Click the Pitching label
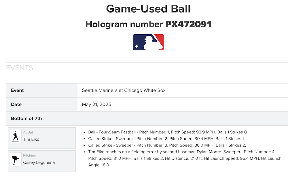This screenshot has width=288, height=176. pos(30,156)
